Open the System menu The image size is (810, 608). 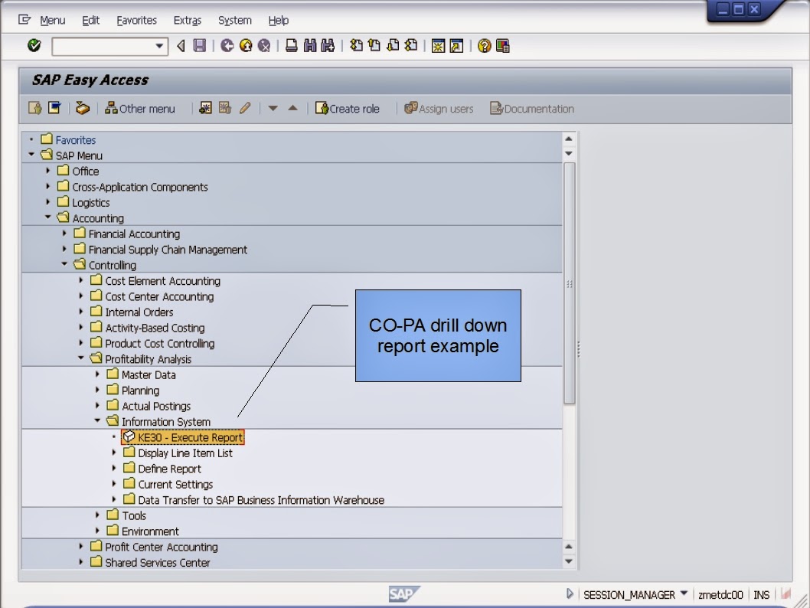[234, 20]
